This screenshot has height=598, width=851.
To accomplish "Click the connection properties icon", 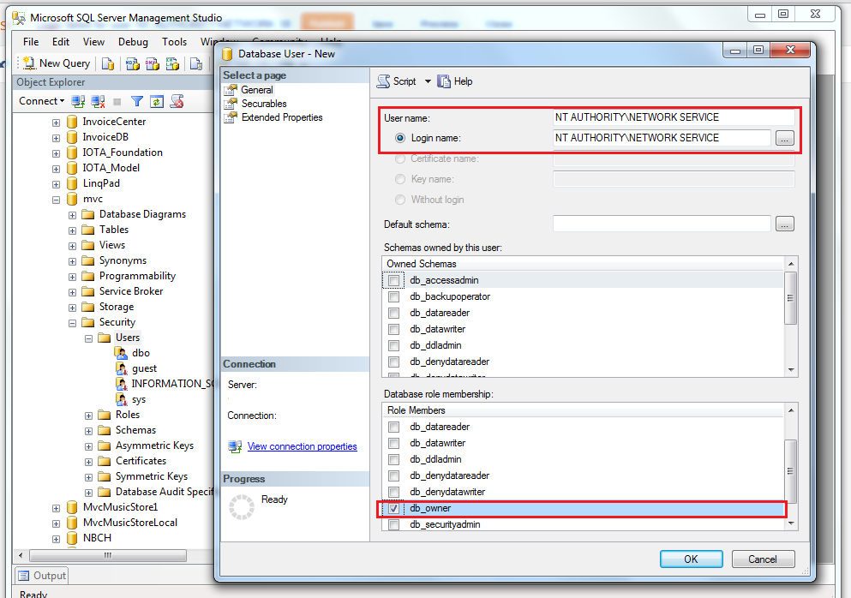I will tap(235, 446).
